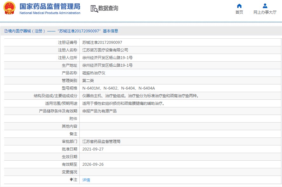282x187 pixels.
Task: Click the 数据查询 heading text
Action: [108, 8]
